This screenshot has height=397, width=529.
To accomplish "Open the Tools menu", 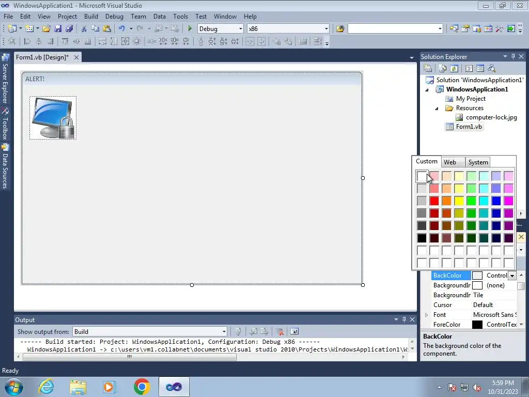I will (180, 16).
